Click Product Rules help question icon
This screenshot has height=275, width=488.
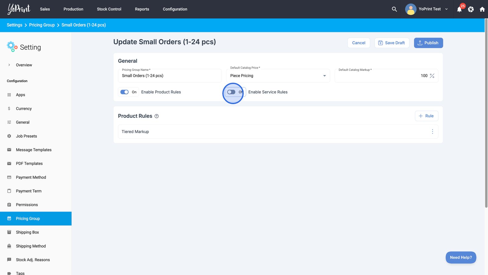tap(156, 116)
